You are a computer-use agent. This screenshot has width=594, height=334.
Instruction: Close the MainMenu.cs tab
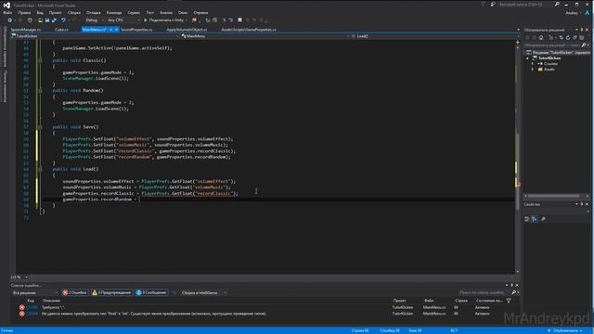pos(116,30)
